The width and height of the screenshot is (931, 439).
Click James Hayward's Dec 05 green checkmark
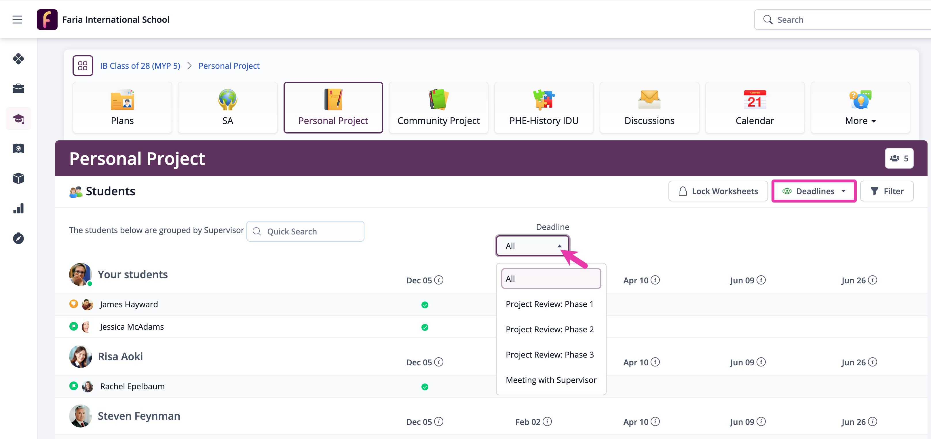click(425, 305)
